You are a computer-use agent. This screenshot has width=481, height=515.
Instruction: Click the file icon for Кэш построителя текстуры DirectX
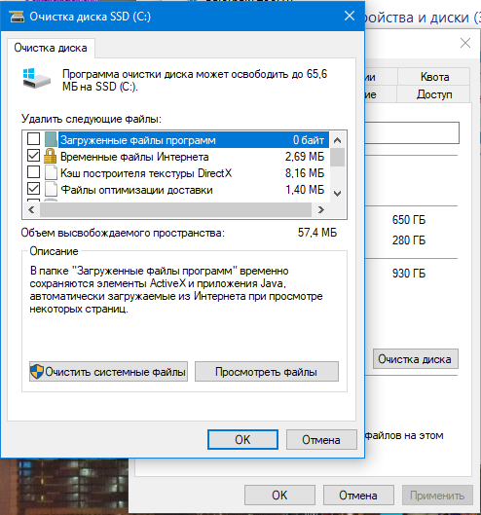point(51,172)
